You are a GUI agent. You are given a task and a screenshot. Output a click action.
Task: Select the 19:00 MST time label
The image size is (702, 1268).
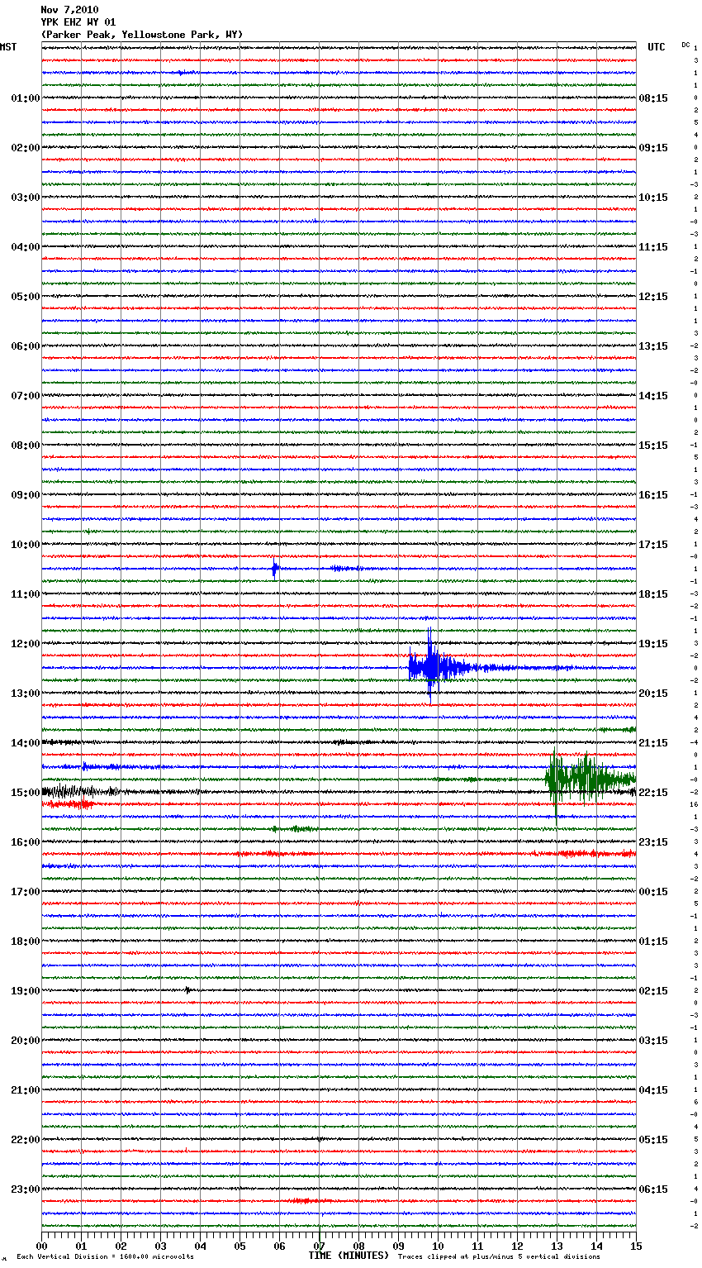[x=26, y=991]
